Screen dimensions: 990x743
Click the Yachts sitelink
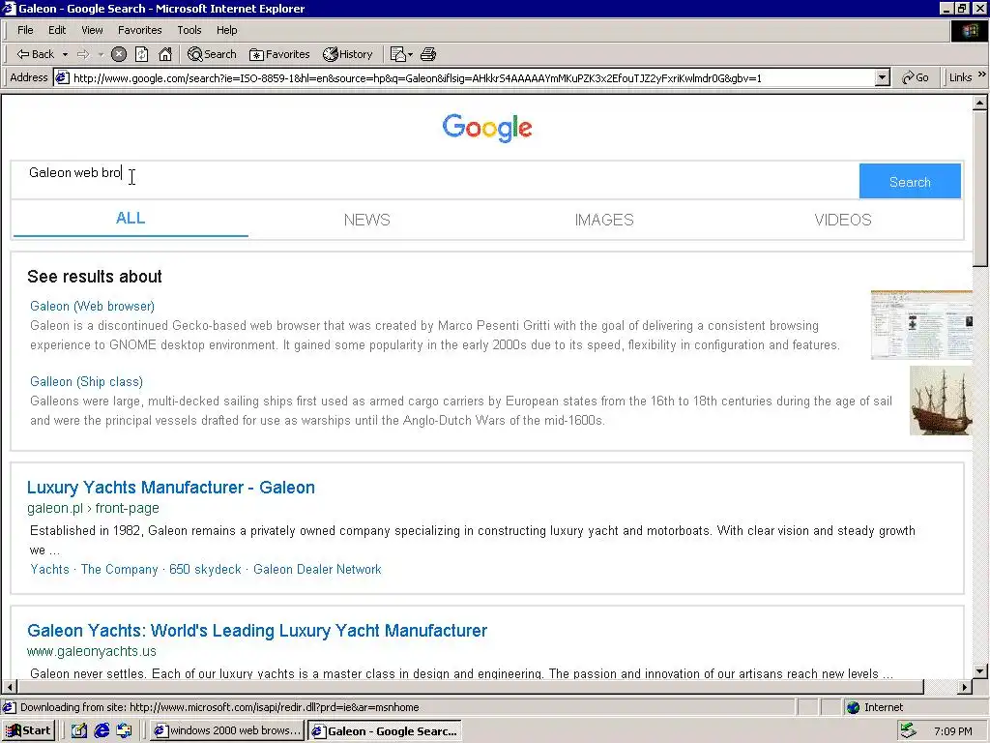click(x=50, y=569)
